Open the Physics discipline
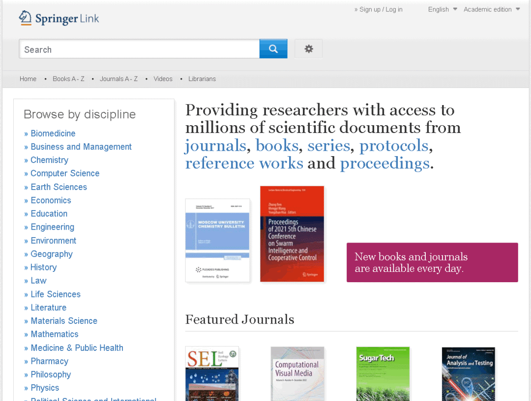531x401 pixels. tap(45, 388)
